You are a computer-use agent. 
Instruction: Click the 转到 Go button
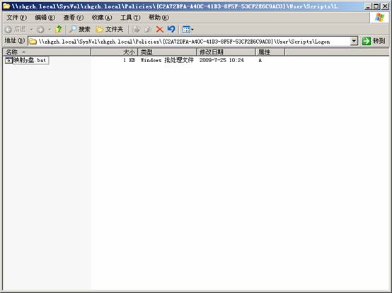tap(374, 41)
